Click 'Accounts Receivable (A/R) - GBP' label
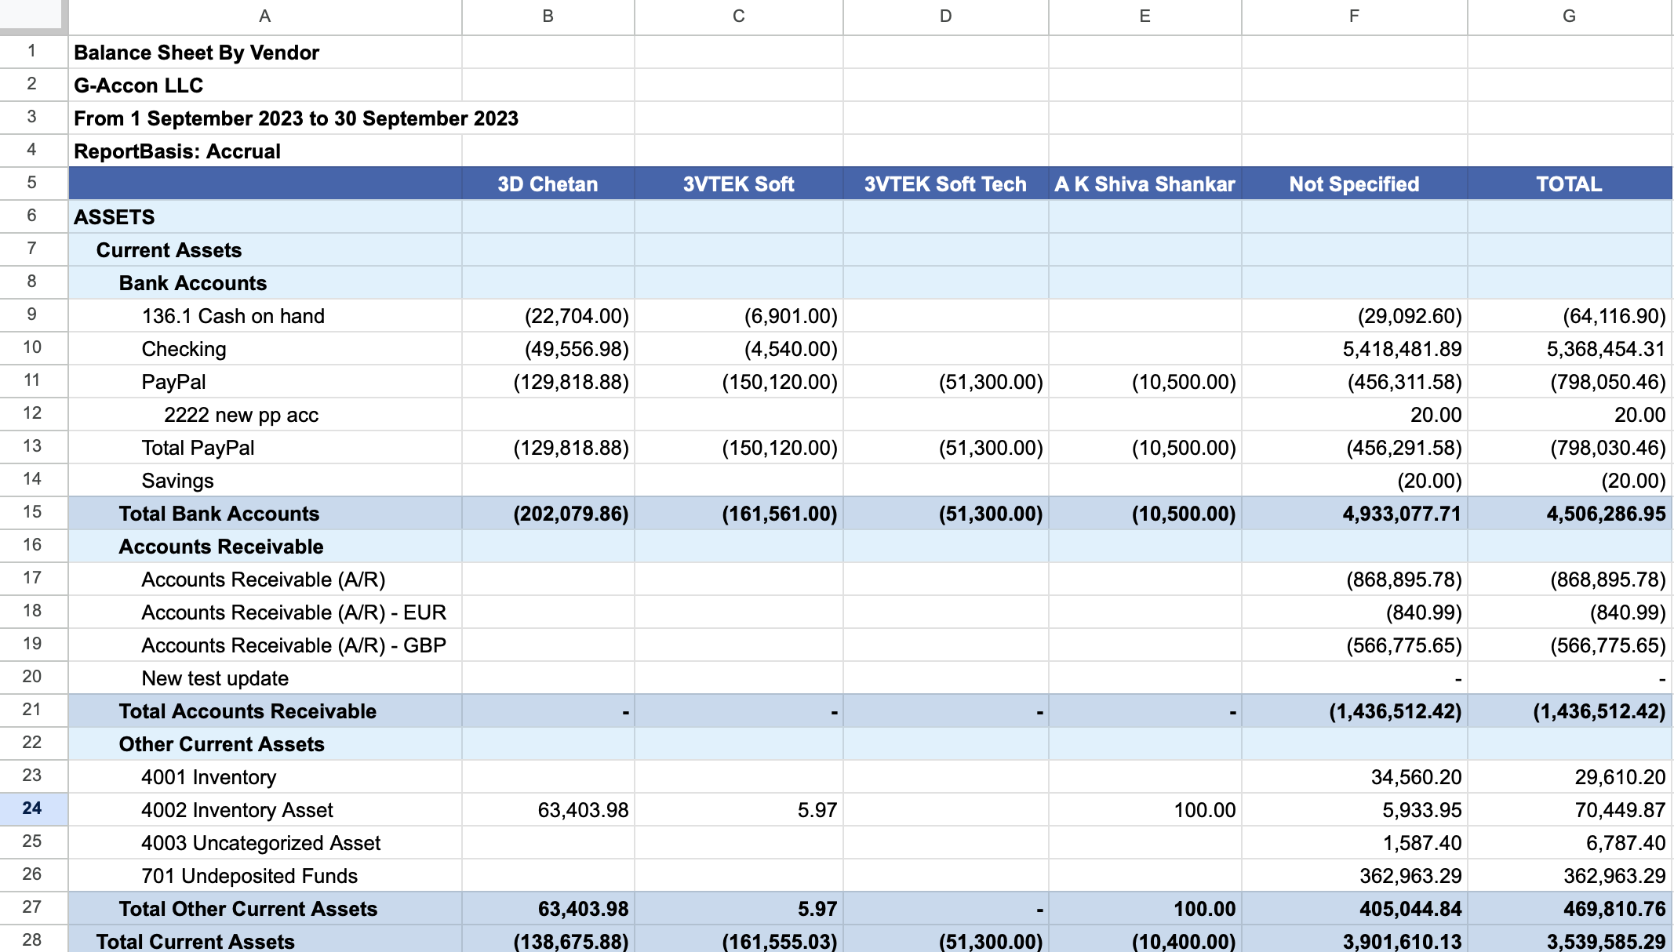Screen dimensions: 1674x952 point(293,645)
